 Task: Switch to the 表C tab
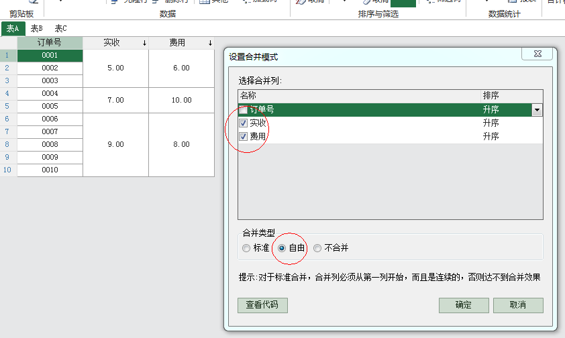(x=61, y=29)
